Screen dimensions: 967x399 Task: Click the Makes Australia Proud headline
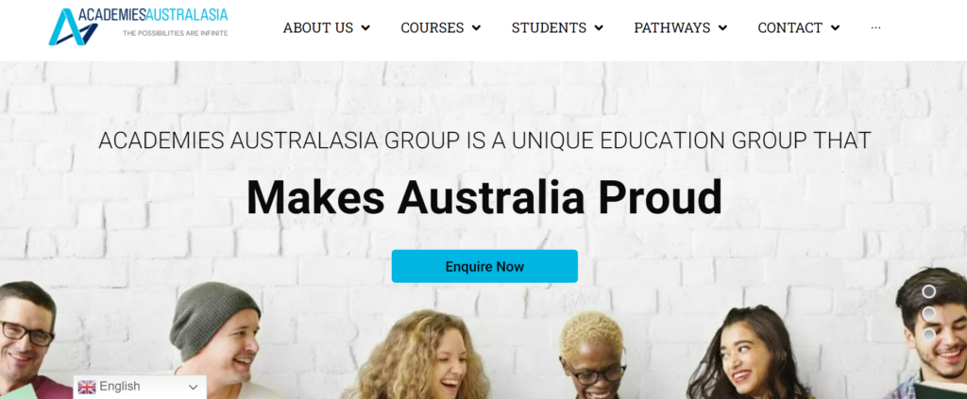click(x=484, y=197)
